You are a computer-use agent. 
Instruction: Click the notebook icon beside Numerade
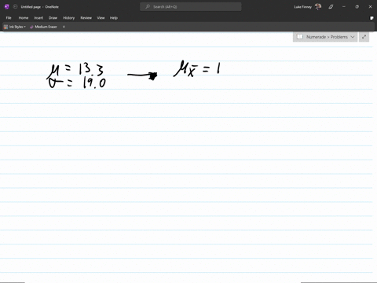300,37
